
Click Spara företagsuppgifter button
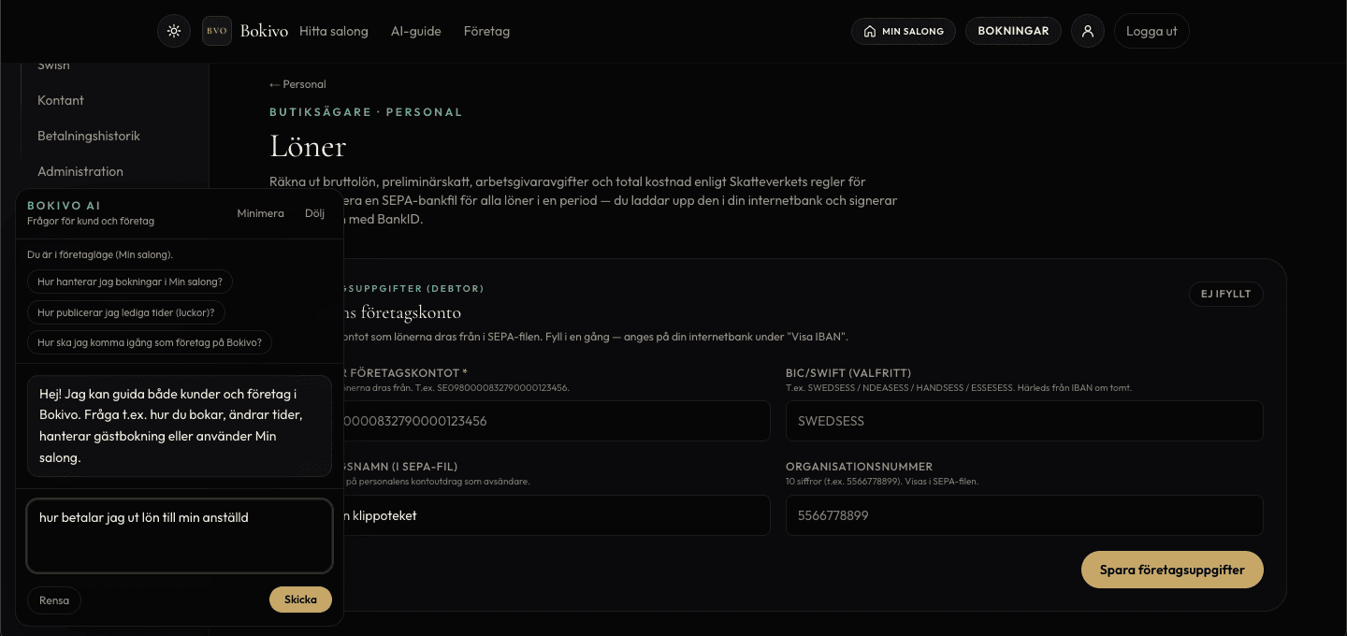1172,570
